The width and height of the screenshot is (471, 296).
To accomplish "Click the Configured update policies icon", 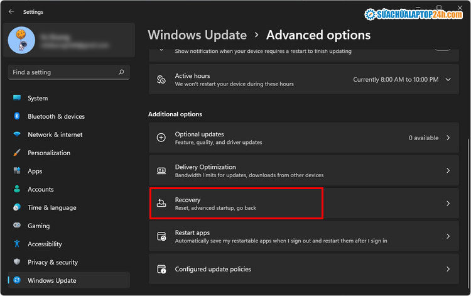I will click(x=161, y=269).
